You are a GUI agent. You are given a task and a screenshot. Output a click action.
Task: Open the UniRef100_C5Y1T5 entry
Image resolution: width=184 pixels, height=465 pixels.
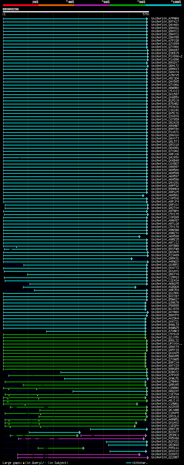165,214
